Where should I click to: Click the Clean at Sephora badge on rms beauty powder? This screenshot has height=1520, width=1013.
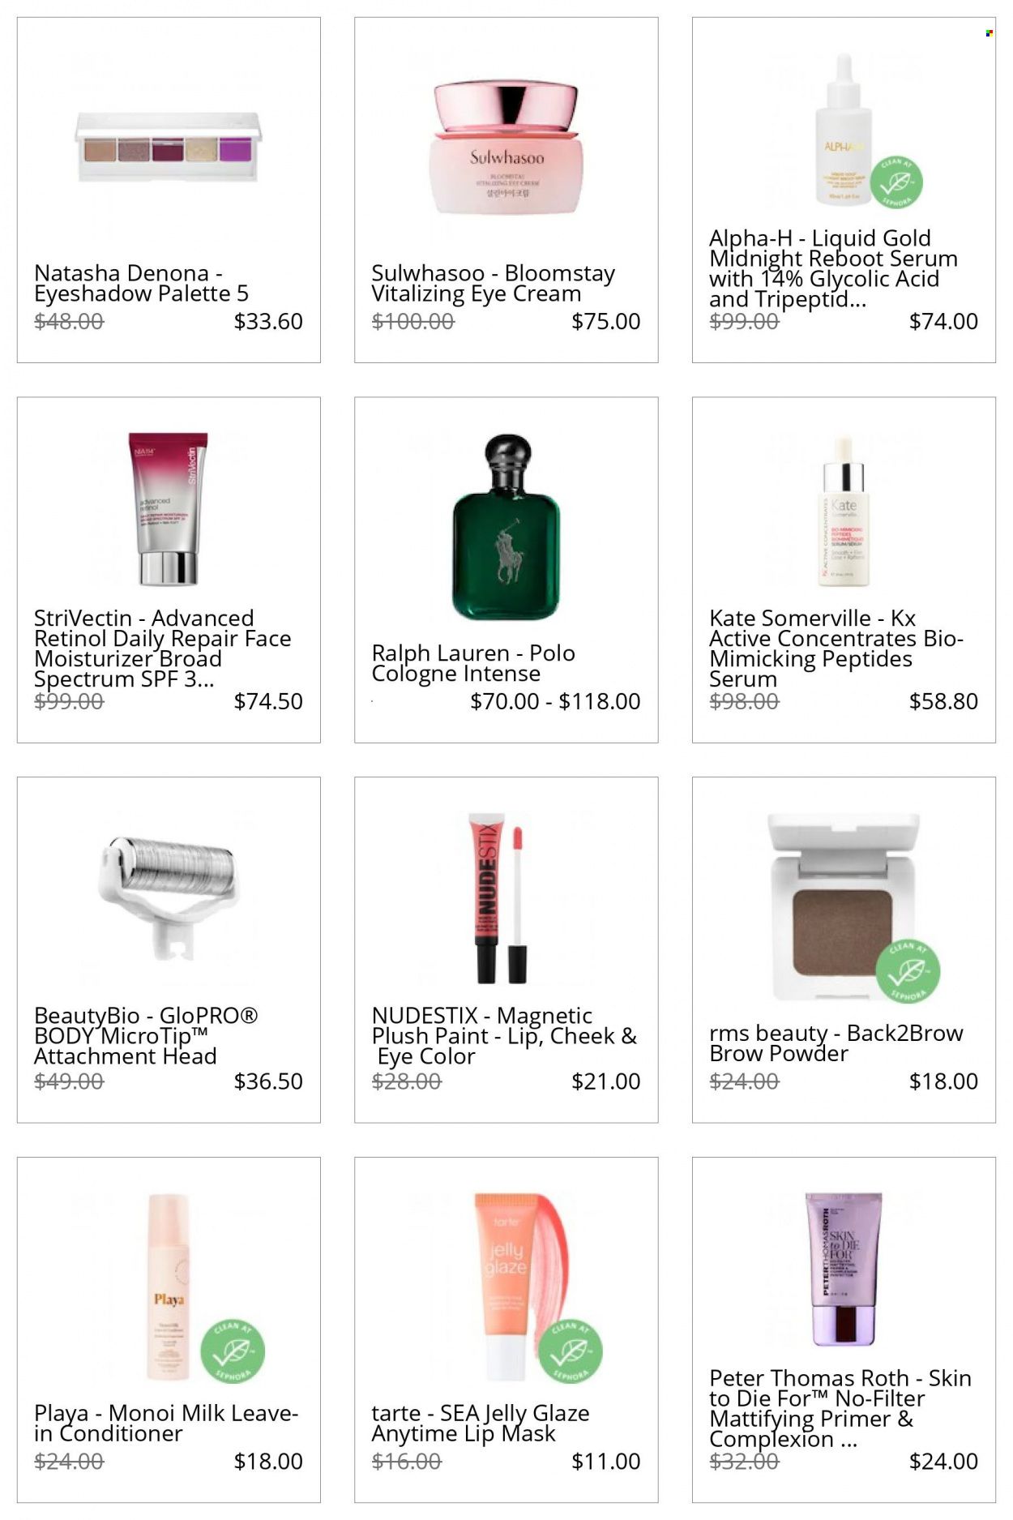point(908,970)
